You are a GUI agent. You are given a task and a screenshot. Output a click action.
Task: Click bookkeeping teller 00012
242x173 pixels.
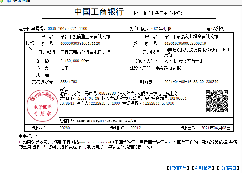click(x=135, y=128)
